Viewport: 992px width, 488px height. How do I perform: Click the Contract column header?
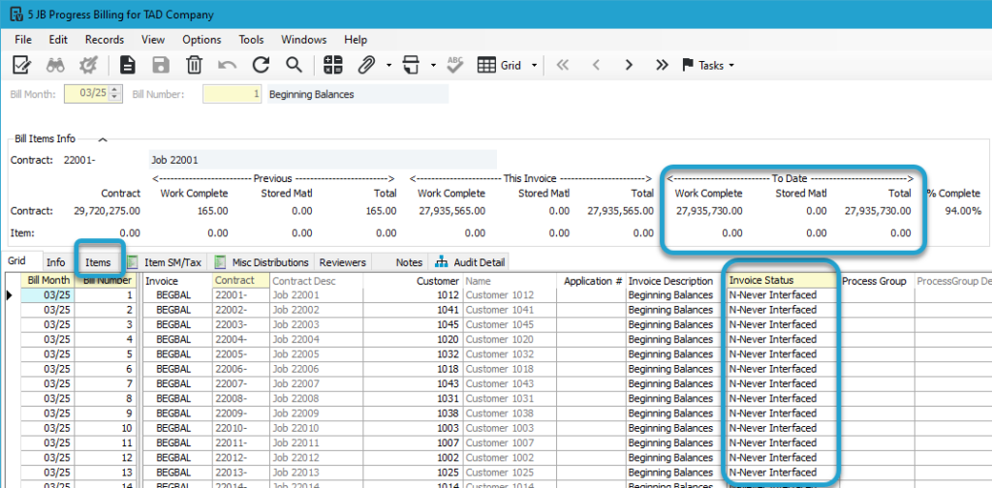(240, 280)
